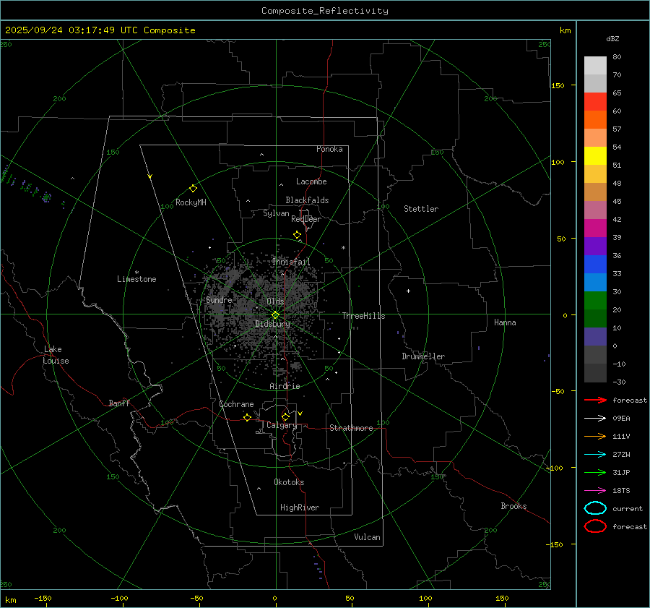This screenshot has height=608, width=650.
Task: Click the Composite_Reflectivity title text
Action: coord(324,10)
